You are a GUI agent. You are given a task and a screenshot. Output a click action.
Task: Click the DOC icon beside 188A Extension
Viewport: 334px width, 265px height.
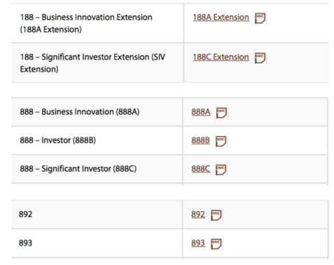tap(260, 18)
